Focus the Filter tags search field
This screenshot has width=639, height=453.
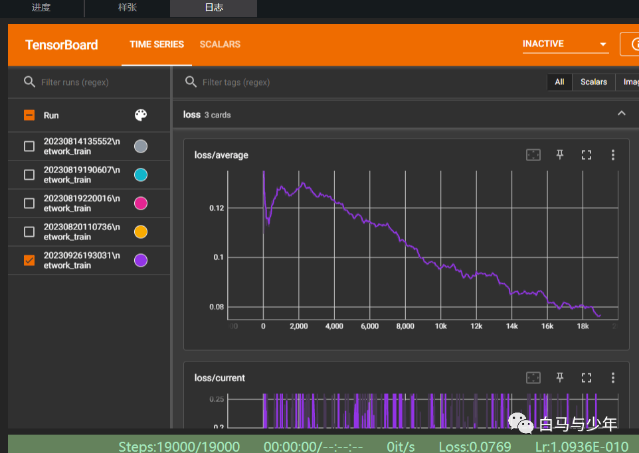359,82
